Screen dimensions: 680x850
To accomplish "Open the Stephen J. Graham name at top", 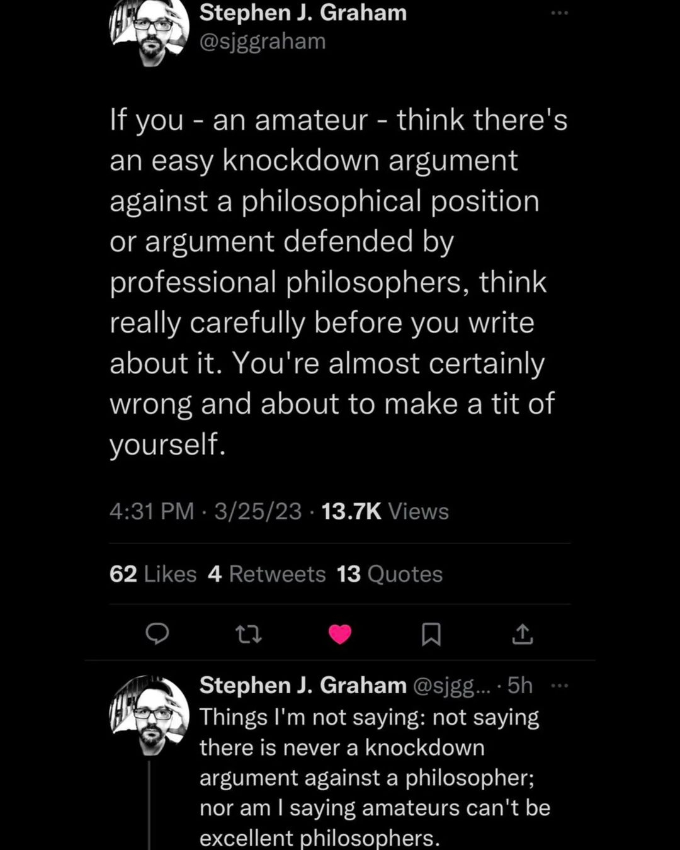I will click(x=303, y=13).
